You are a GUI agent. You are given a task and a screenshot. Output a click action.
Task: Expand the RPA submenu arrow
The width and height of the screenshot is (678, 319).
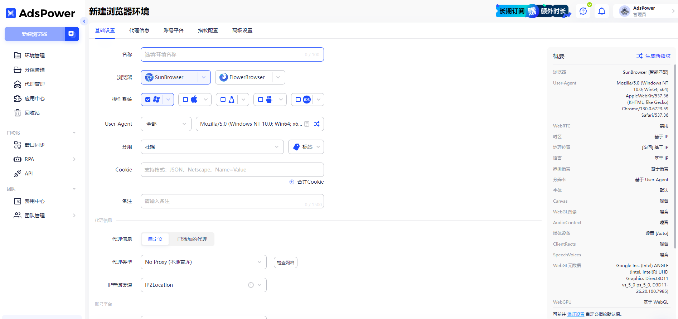point(74,159)
